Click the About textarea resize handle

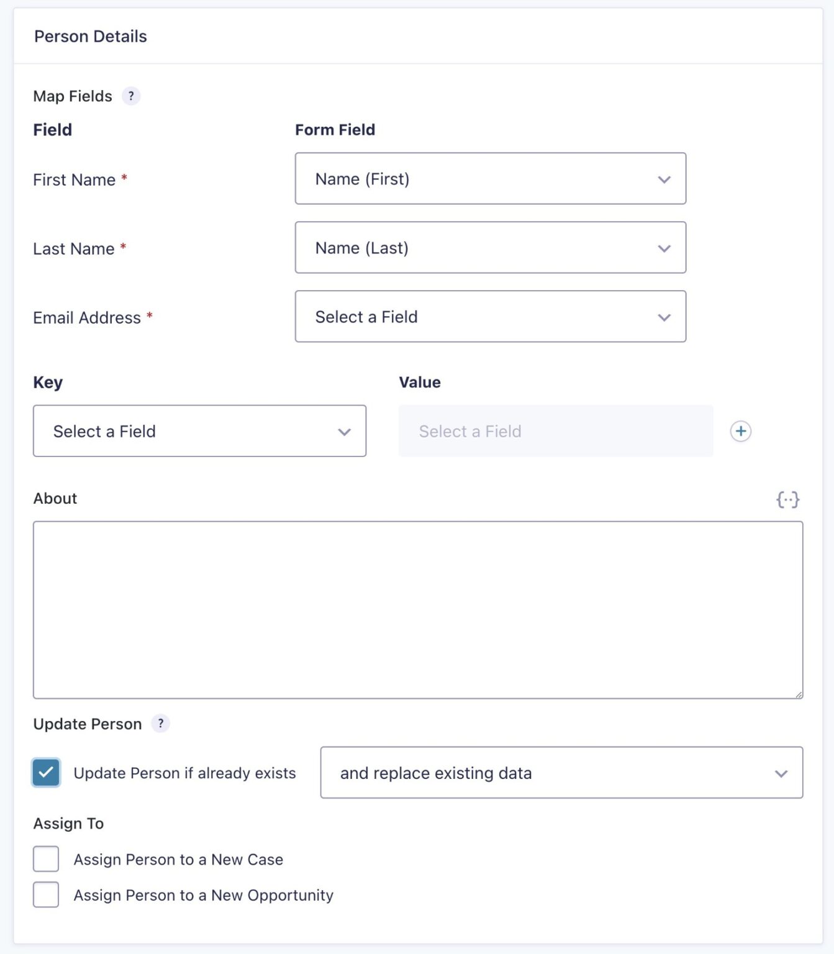tap(800, 695)
